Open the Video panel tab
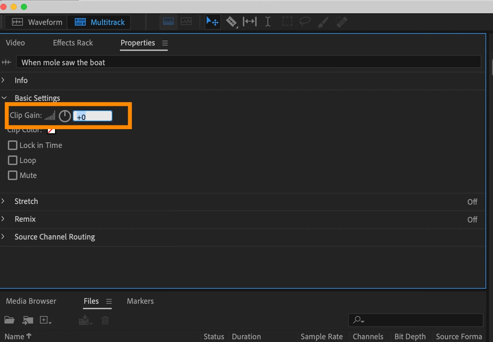This screenshot has width=493, height=342. (15, 43)
